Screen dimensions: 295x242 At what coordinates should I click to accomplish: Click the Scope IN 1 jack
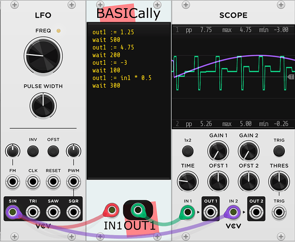pos(188,212)
